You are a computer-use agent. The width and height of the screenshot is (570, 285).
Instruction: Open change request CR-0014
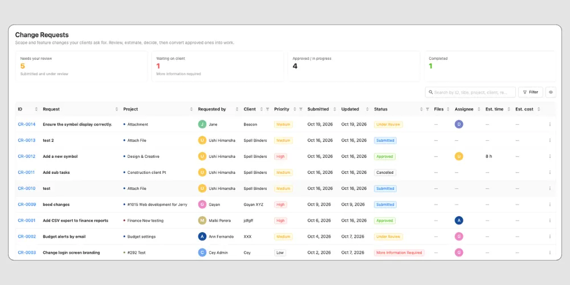(27, 124)
